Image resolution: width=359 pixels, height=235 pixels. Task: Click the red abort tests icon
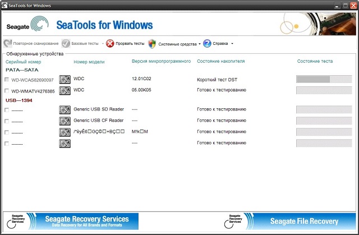tap(110, 43)
